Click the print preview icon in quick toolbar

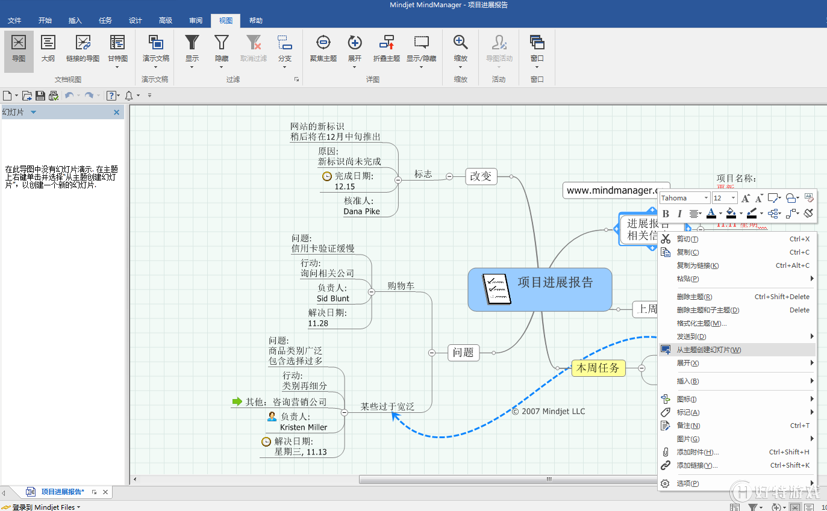(x=53, y=95)
